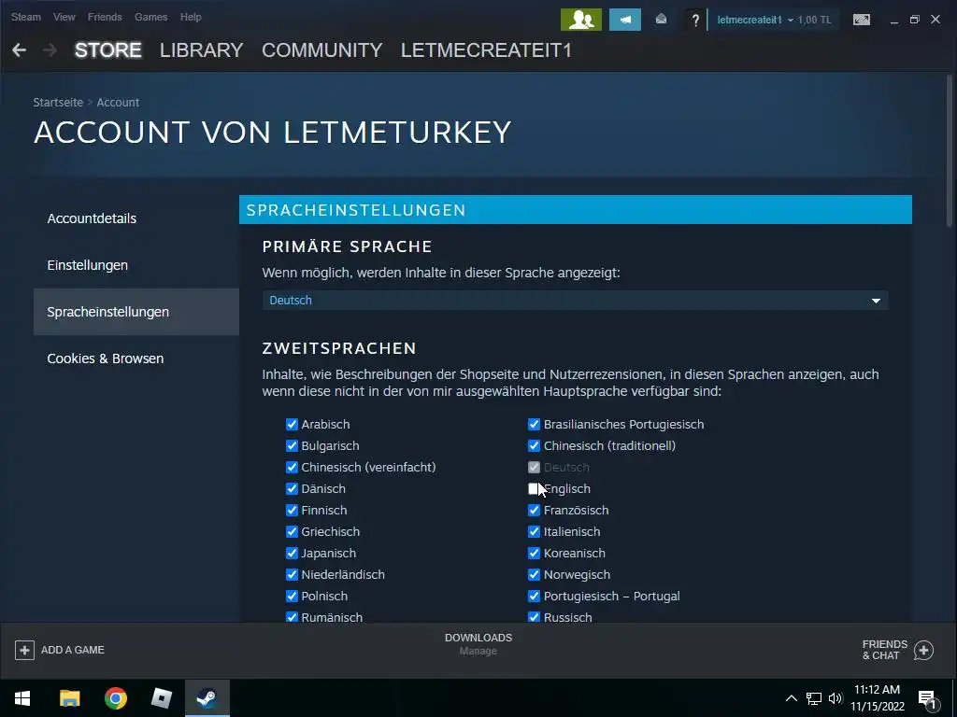
Task: Toggle the Koreanisch checkbox
Action: tap(534, 553)
